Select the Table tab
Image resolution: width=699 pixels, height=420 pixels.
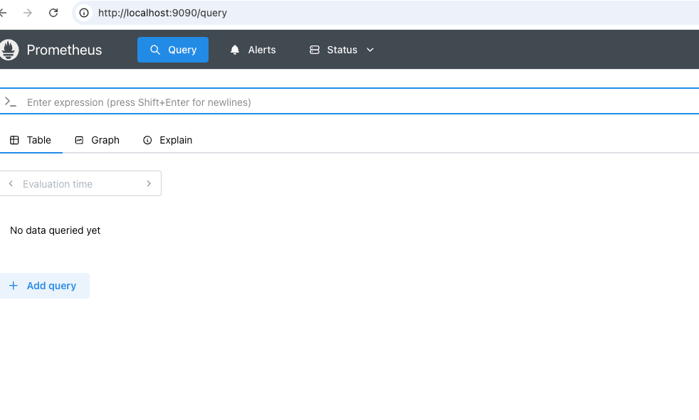31,140
